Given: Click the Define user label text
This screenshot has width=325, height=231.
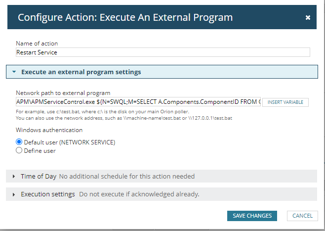Looking at the screenshot, I should coord(40,151).
